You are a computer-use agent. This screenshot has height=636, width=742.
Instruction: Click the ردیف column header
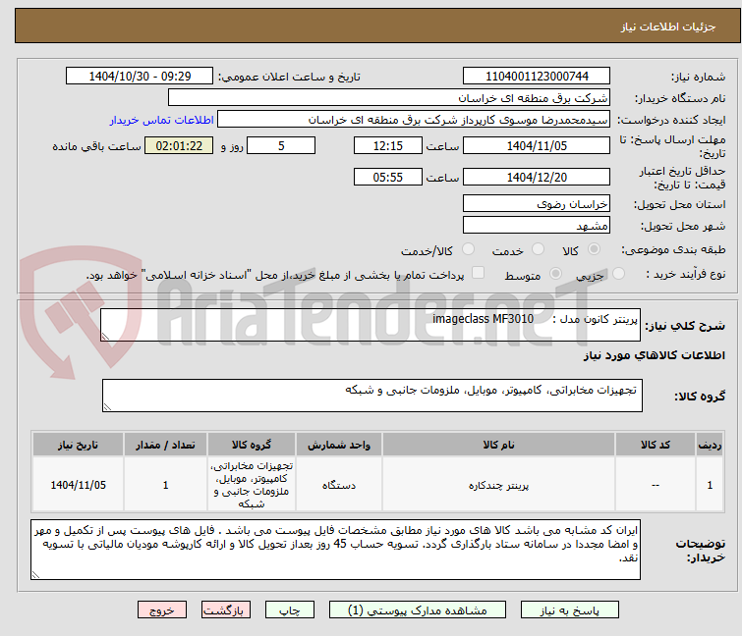click(x=710, y=445)
